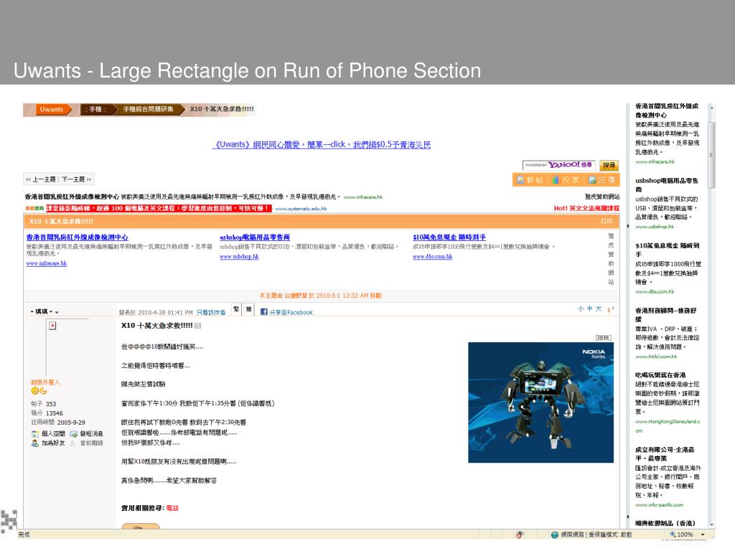735x551 pixels.
Task: Open sidebar link www.usbshop.hk
Action: (x=655, y=227)
